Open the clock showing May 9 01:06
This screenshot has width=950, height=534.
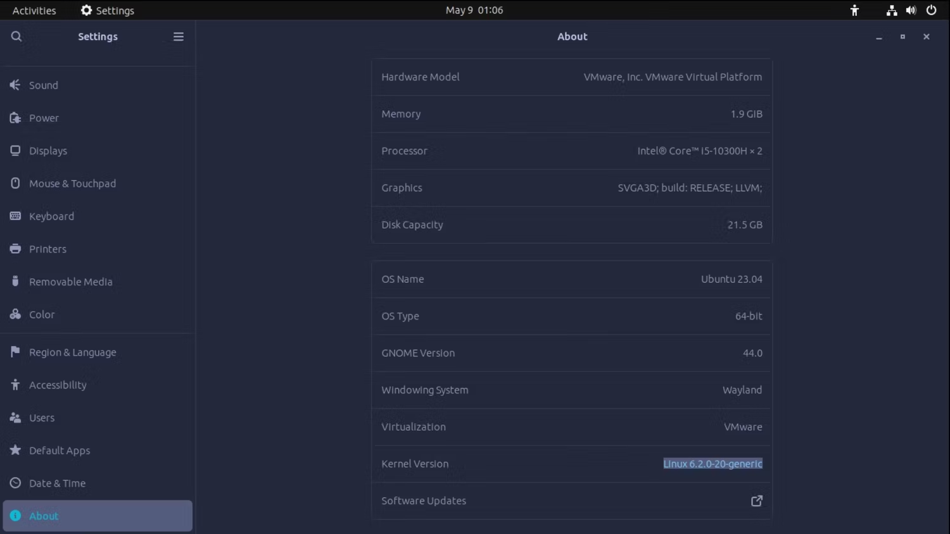click(474, 10)
